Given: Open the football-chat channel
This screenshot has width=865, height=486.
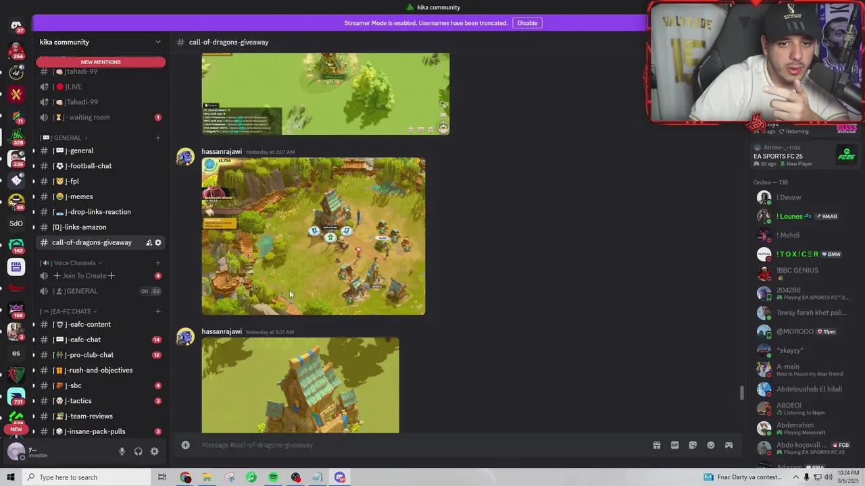Looking at the screenshot, I should tap(100, 166).
